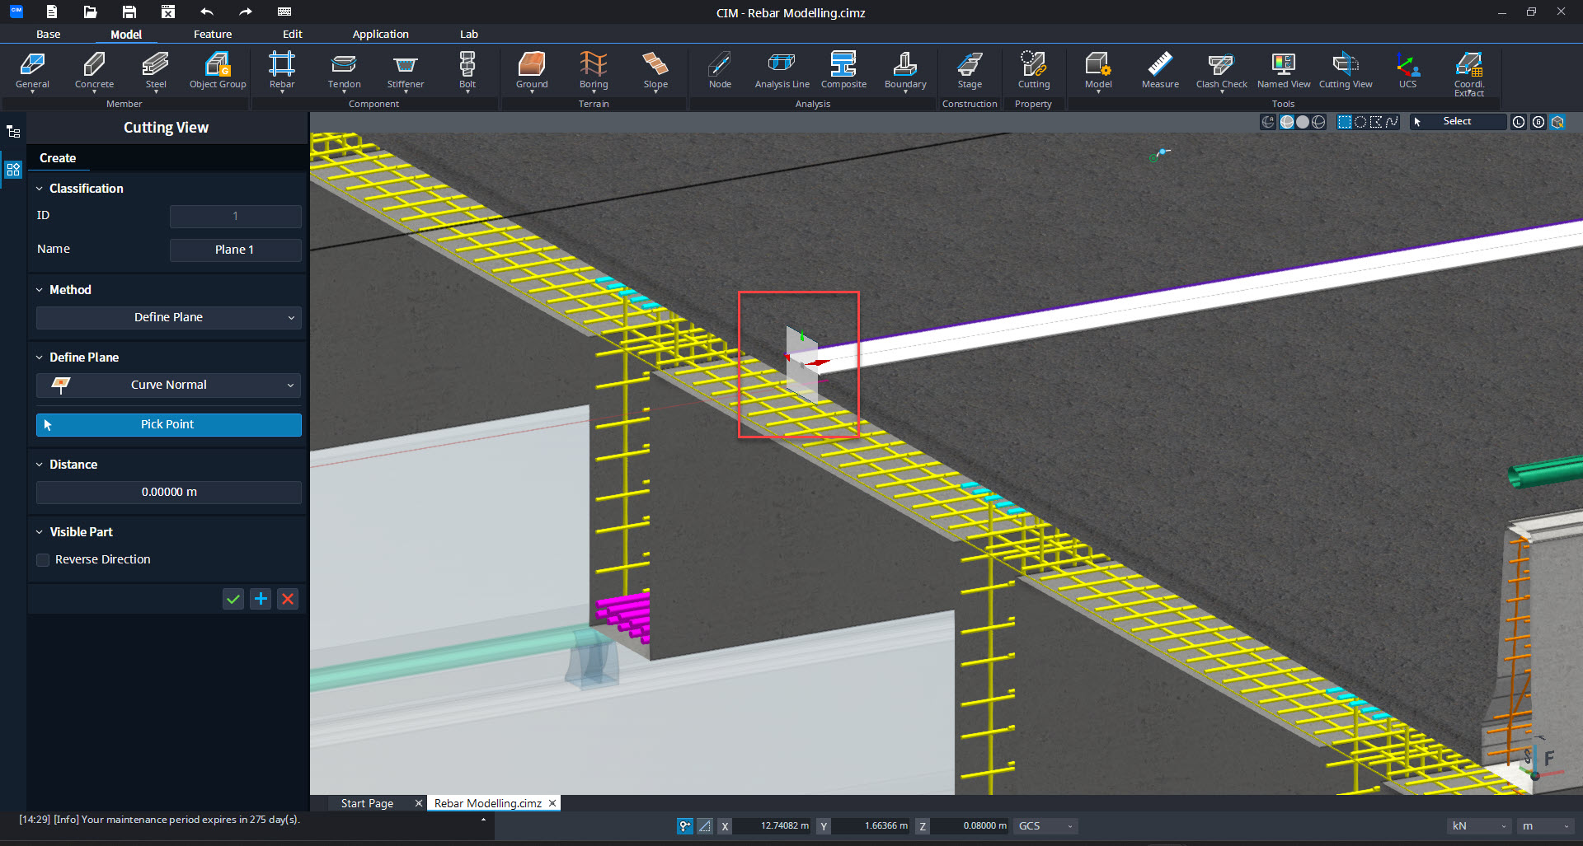Open the UCS tool
This screenshot has width=1583, height=846.
click(x=1407, y=71)
